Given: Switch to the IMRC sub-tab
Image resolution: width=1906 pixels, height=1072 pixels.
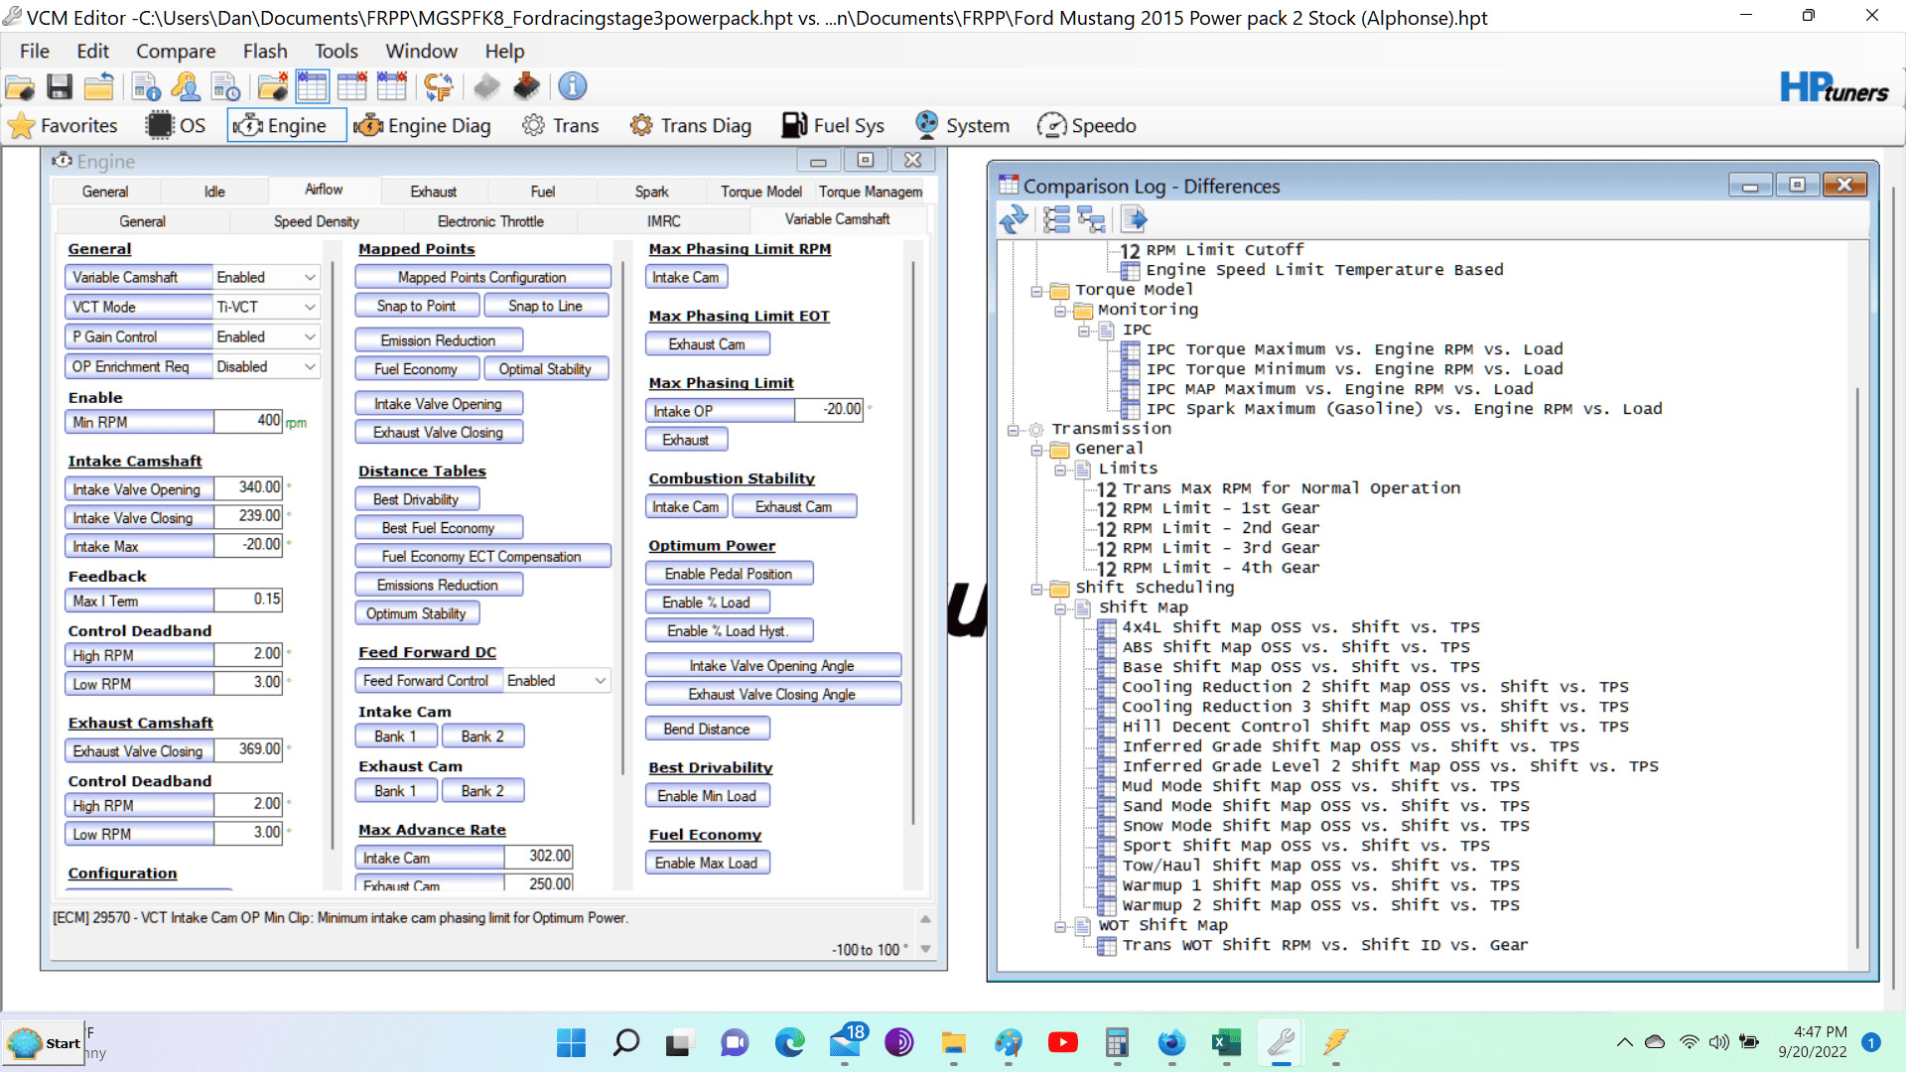Looking at the screenshot, I should tap(664, 221).
